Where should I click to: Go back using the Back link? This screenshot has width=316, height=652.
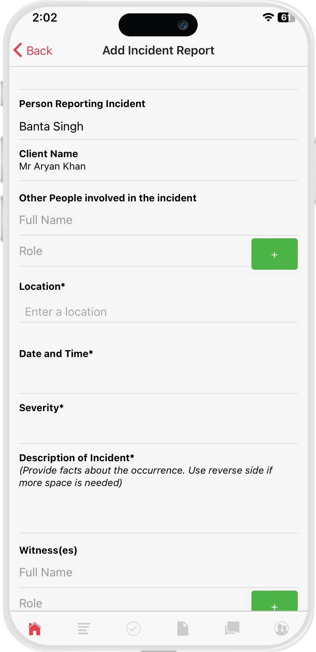point(33,50)
